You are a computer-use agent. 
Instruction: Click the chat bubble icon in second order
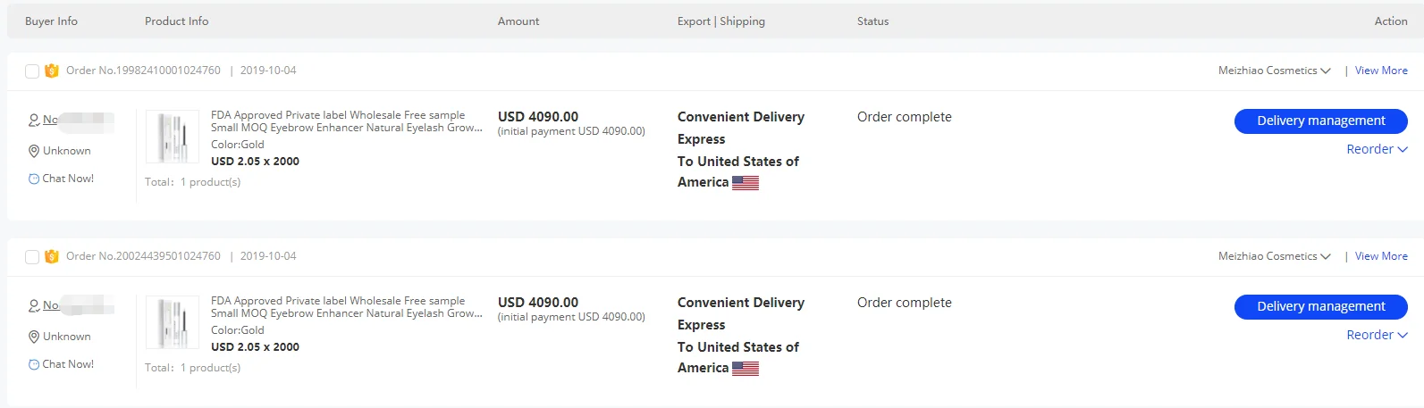click(34, 364)
